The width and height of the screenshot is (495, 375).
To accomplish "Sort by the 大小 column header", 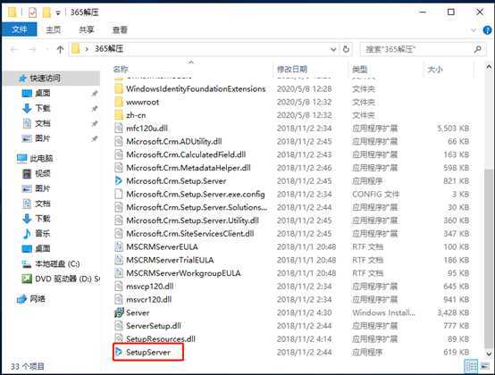I will click(x=435, y=69).
